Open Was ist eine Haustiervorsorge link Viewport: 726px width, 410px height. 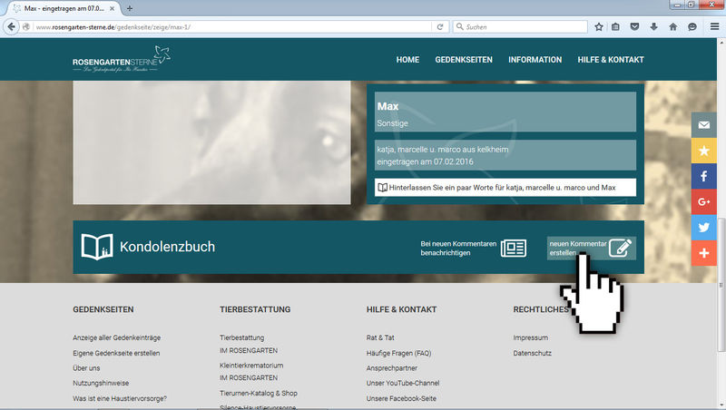[120, 398]
